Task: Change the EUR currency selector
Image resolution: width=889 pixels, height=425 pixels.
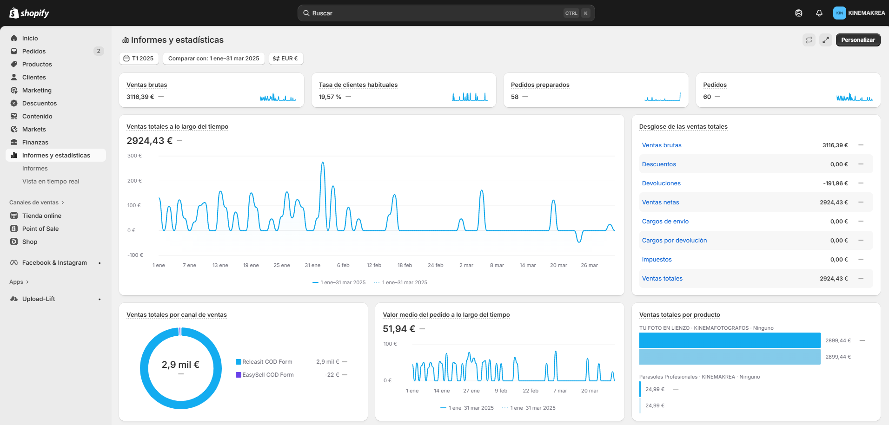Action: click(285, 59)
